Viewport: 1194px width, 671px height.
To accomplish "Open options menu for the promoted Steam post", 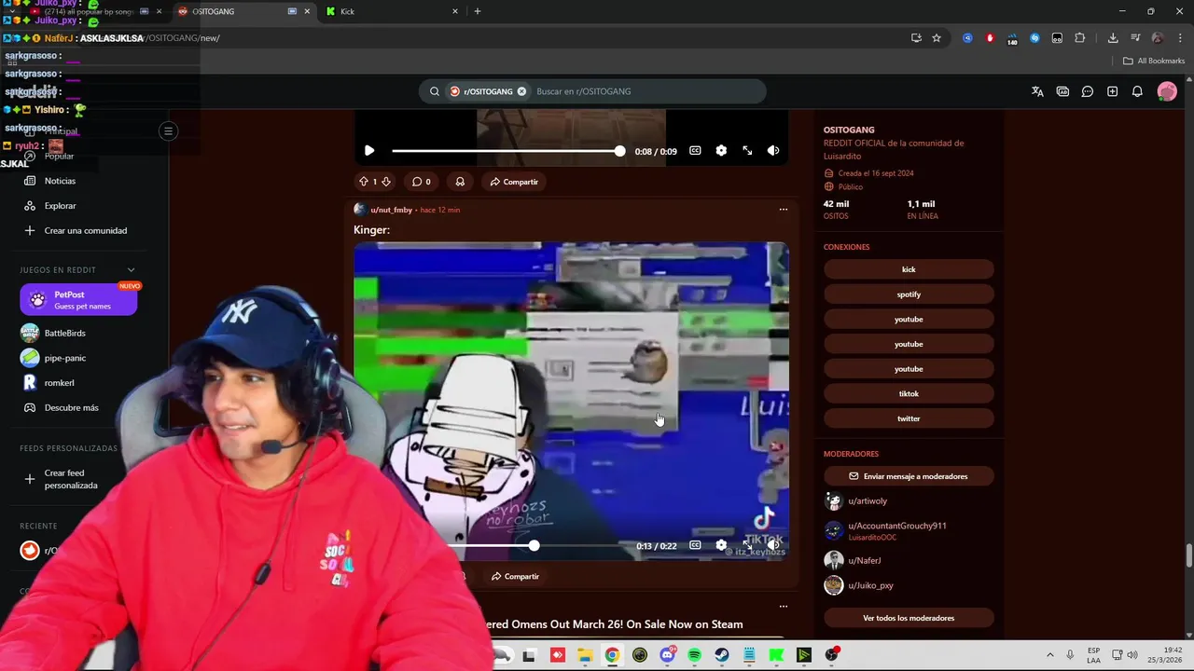I will coord(783,607).
